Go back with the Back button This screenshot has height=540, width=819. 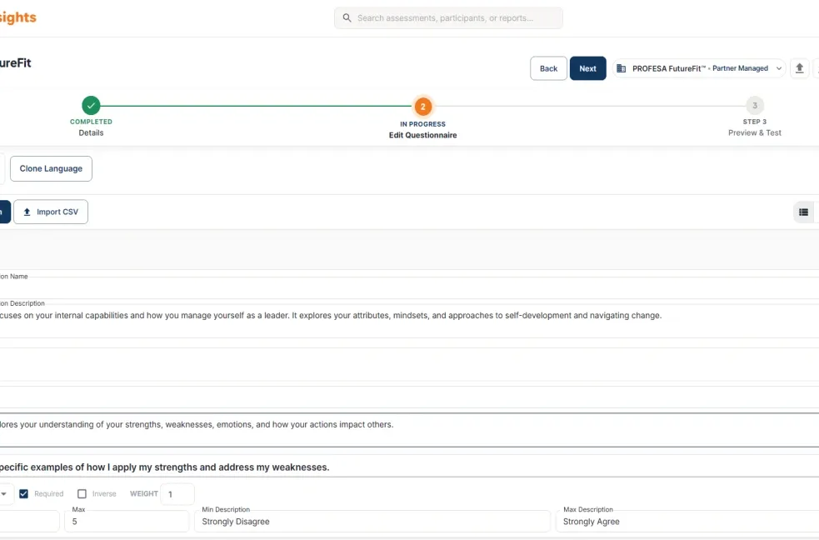coord(548,68)
